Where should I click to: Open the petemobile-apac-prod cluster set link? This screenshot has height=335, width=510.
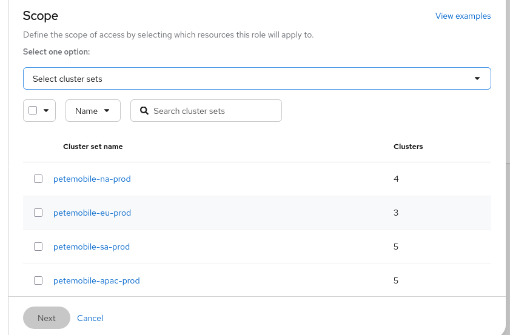tap(96, 280)
